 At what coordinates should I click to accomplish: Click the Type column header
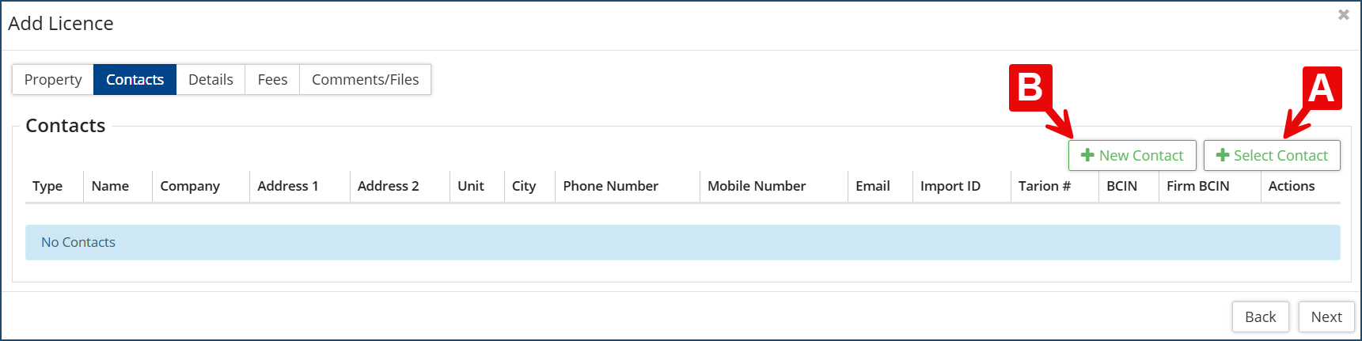[x=47, y=186]
